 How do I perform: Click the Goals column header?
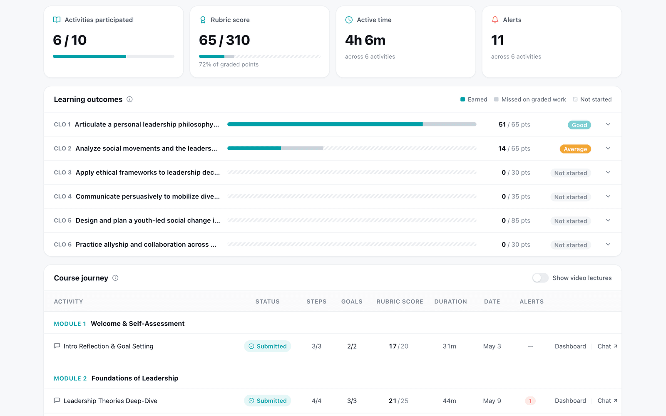tap(352, 302)
